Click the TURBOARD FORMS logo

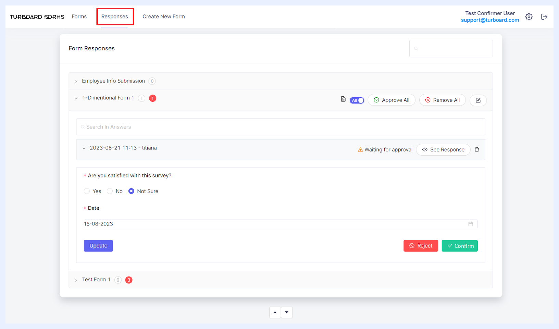(x=37, y=17)
